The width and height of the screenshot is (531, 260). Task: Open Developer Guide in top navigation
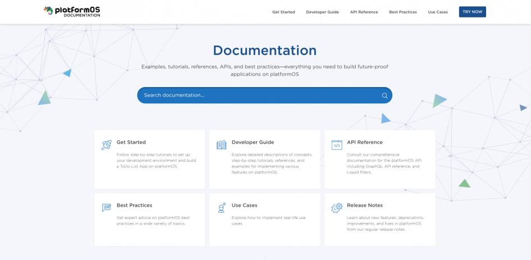[x=322, y=12]
